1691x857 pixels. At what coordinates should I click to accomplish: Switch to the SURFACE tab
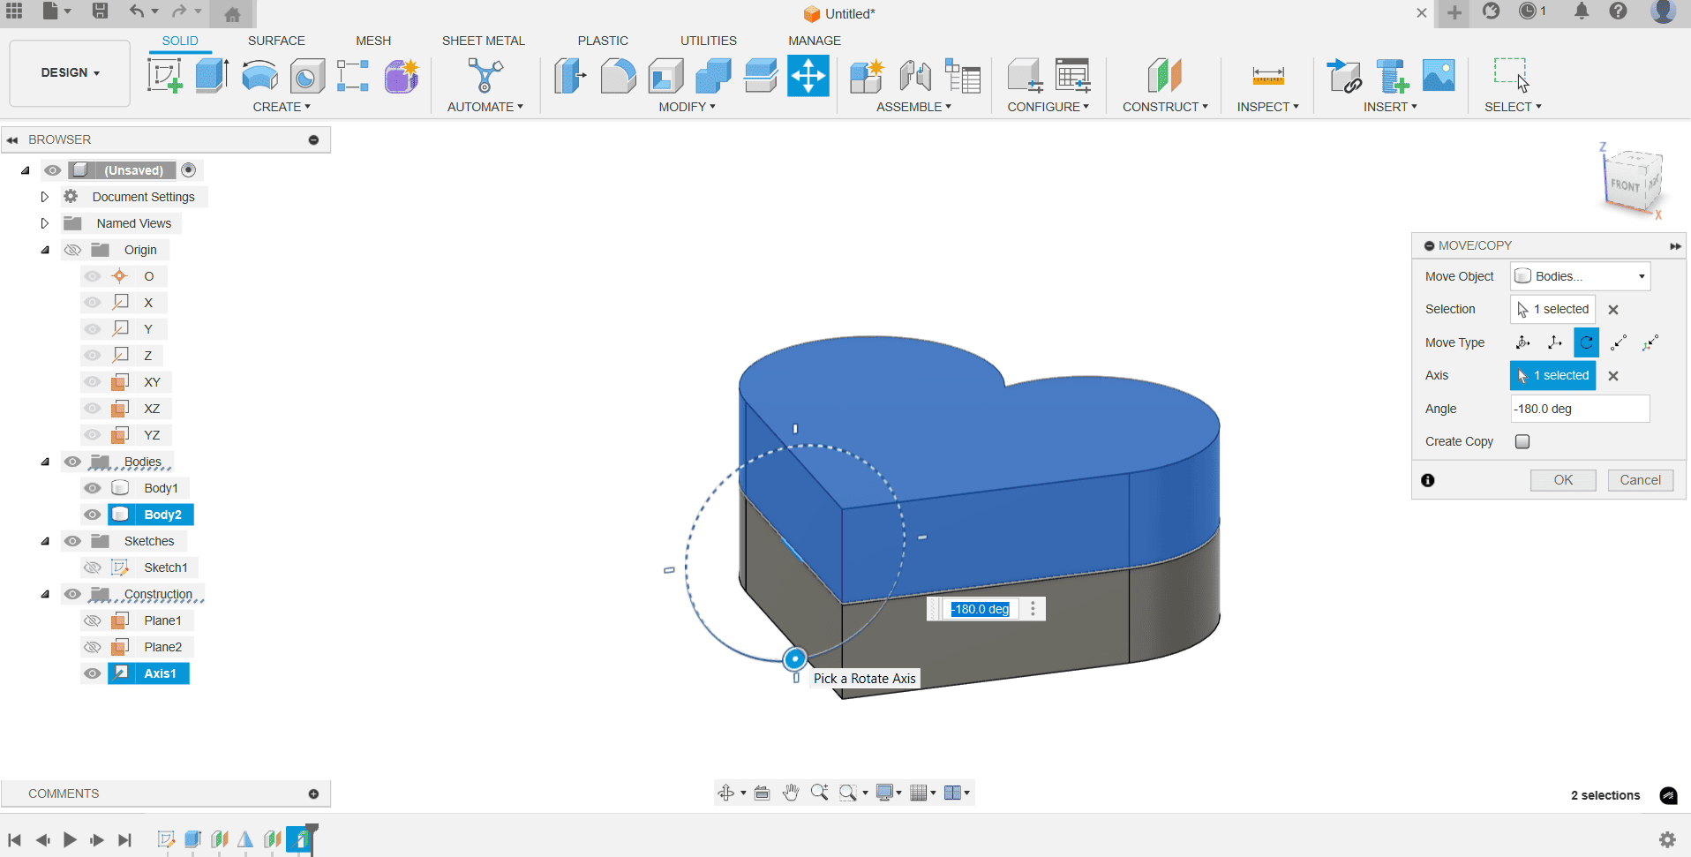[x=276, y=41]
